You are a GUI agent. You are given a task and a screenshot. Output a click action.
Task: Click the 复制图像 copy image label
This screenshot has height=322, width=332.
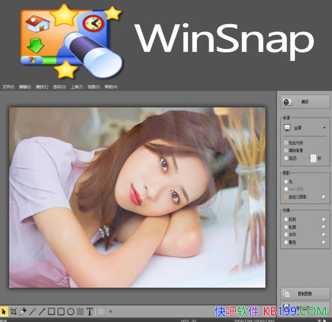[305, 293]
